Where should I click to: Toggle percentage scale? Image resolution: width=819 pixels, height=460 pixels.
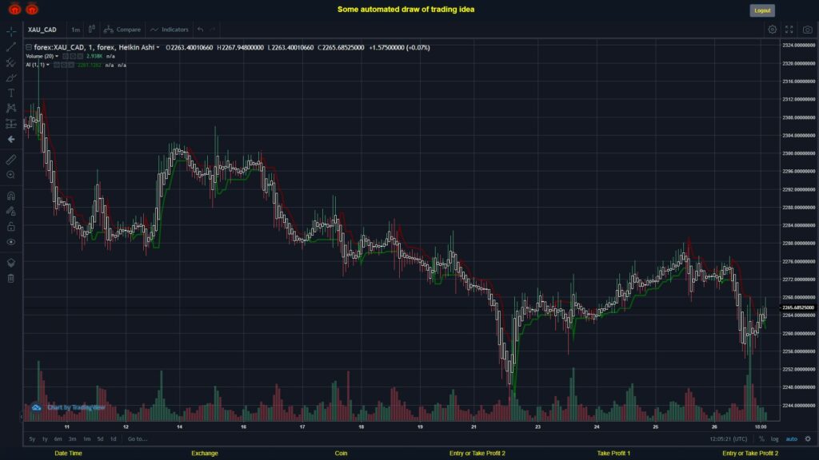click(761, 439)
